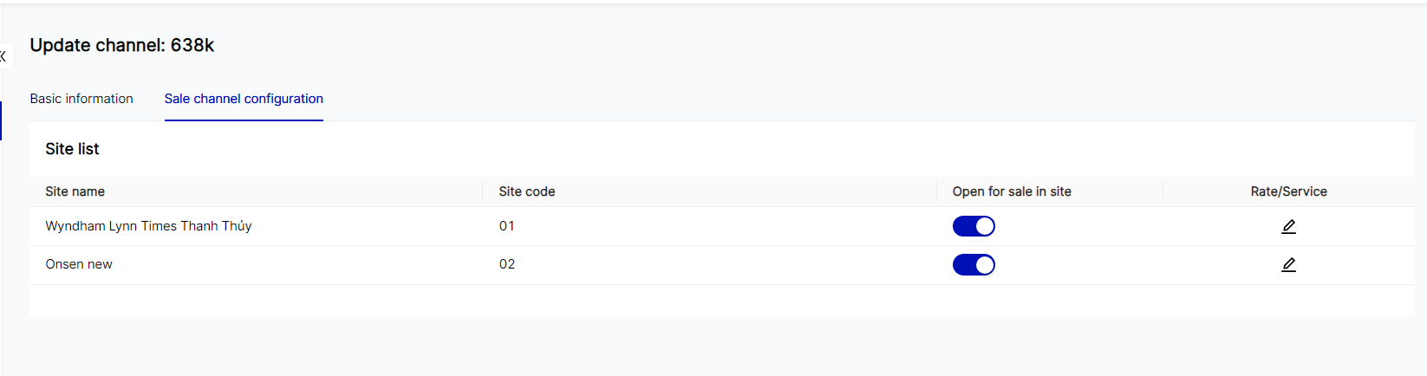Screen dimensions: 1427x376
Task: Switch to the Basic information tab
Action: pyautogui.click(x=81, y=99)
